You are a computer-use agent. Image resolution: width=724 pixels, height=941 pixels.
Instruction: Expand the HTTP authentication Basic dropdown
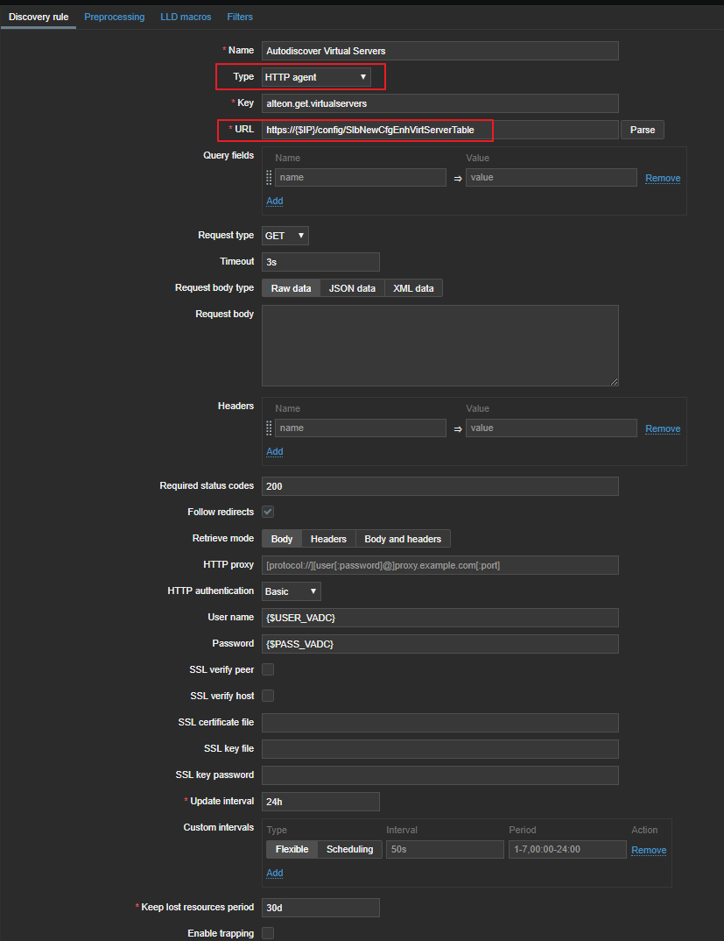[292, 591]
